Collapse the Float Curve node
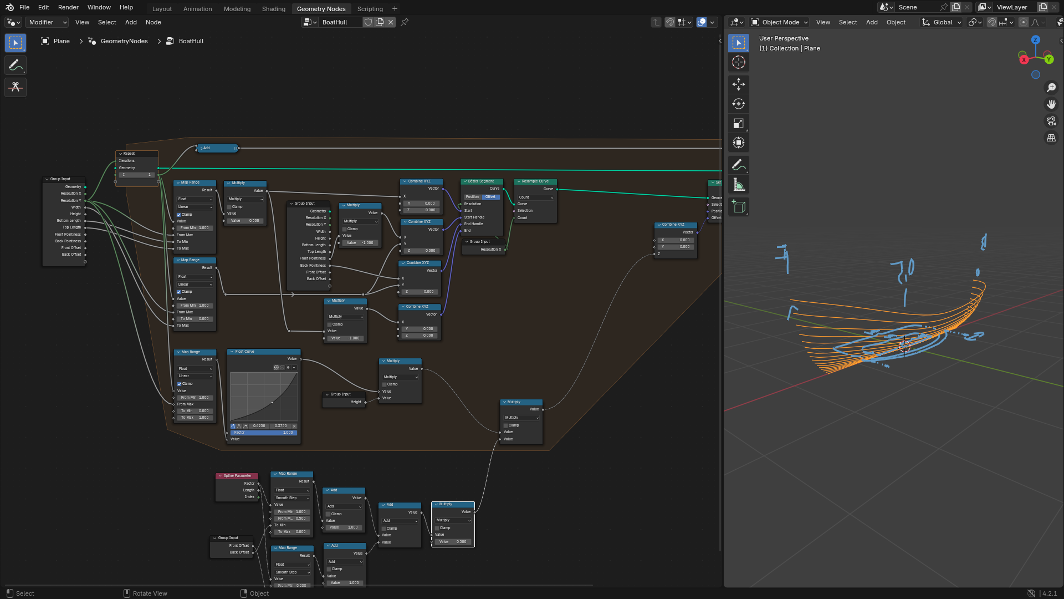 tap(232, 352)
